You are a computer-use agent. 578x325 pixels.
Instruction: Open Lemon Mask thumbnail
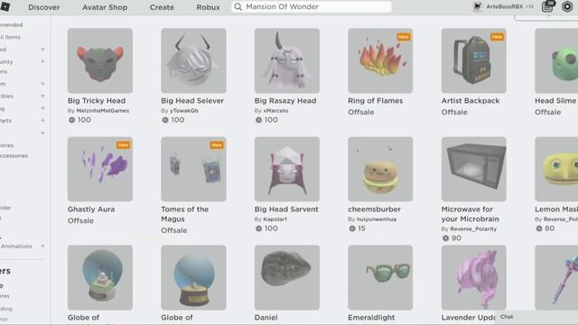click(556, 169)
